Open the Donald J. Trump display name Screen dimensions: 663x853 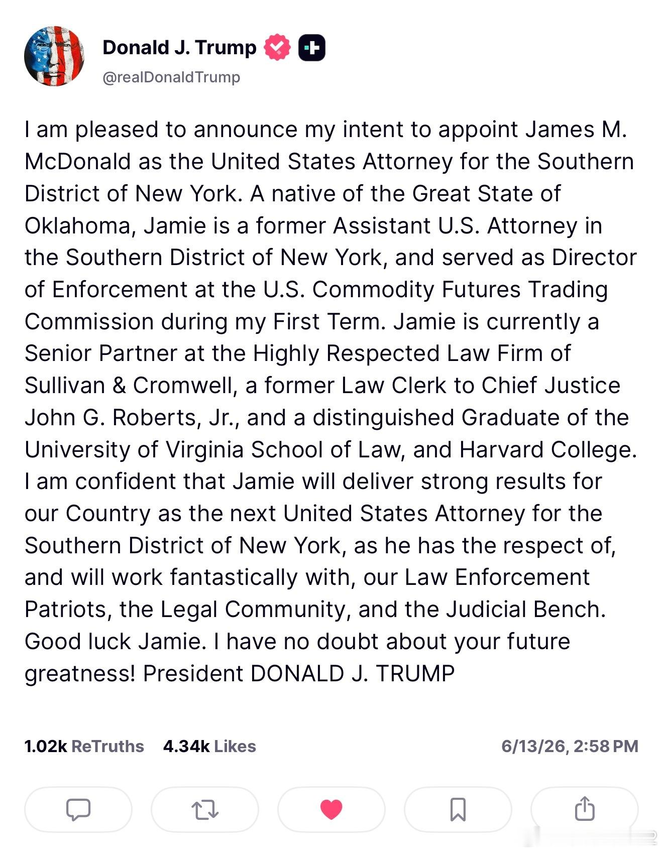coord(179,48)
